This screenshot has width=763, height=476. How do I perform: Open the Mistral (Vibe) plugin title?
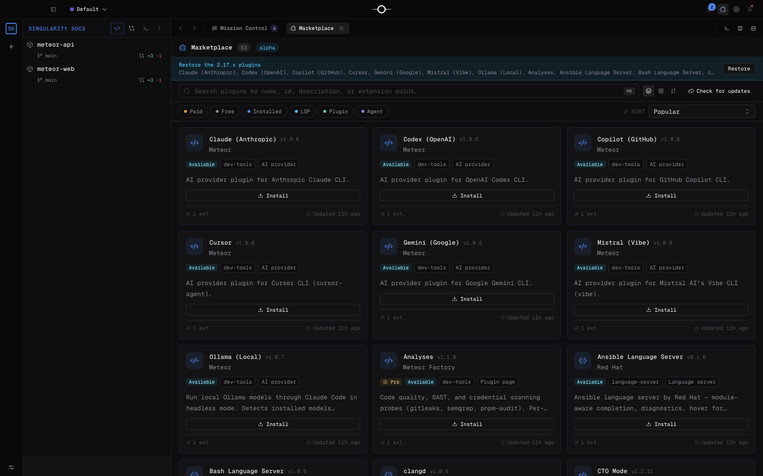(x=623, y=243)
